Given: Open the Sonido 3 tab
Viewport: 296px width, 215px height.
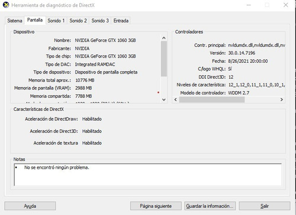Looking at the screenshot, I should tap(100, 21).
